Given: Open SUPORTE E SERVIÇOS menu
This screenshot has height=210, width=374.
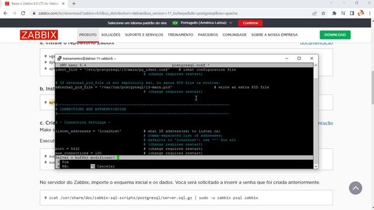Looking at the screenshot, I should coord(144,35).
